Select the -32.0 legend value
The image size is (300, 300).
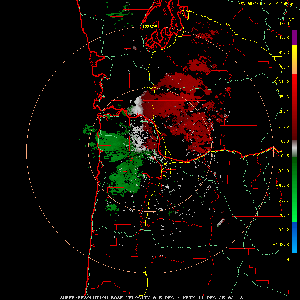(x=282, y=171)
